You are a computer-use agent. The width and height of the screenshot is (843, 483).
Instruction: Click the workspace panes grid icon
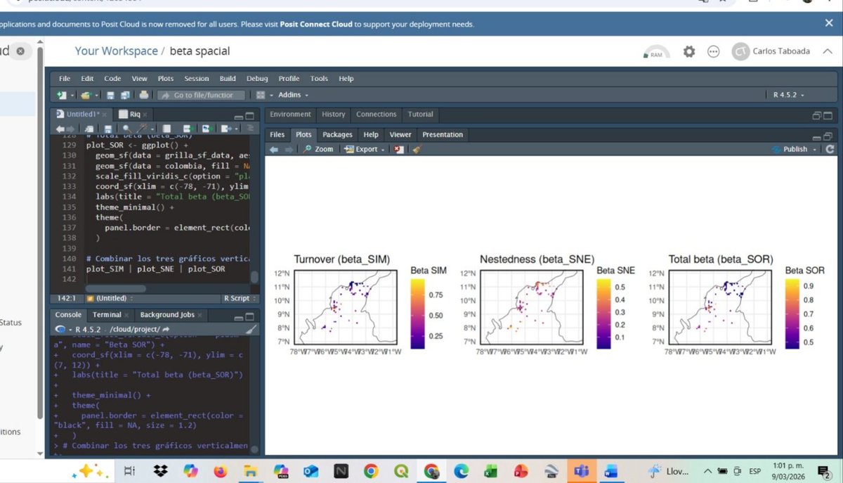pos(261,95)
